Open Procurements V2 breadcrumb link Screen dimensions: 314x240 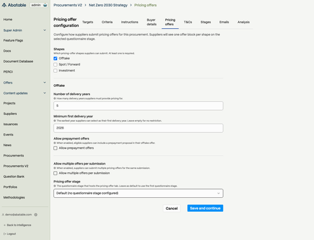tap(68, 5)
